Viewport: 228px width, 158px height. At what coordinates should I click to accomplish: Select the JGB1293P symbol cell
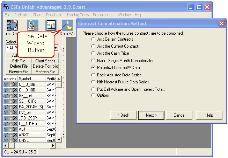click(x=31, y=118)
